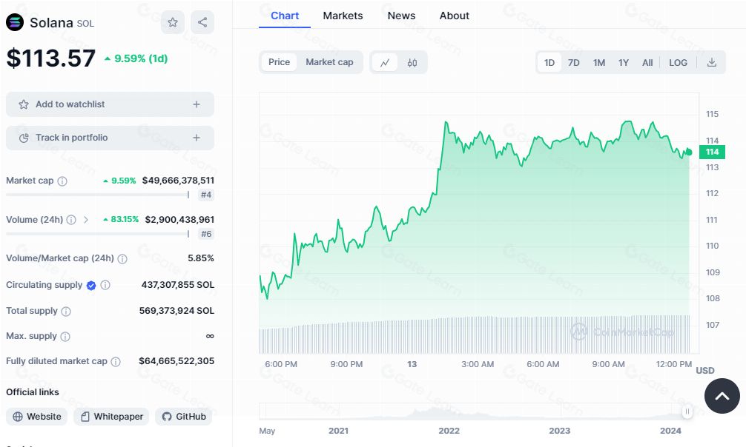Toggle LOG scale on chart

coord(678,62)
